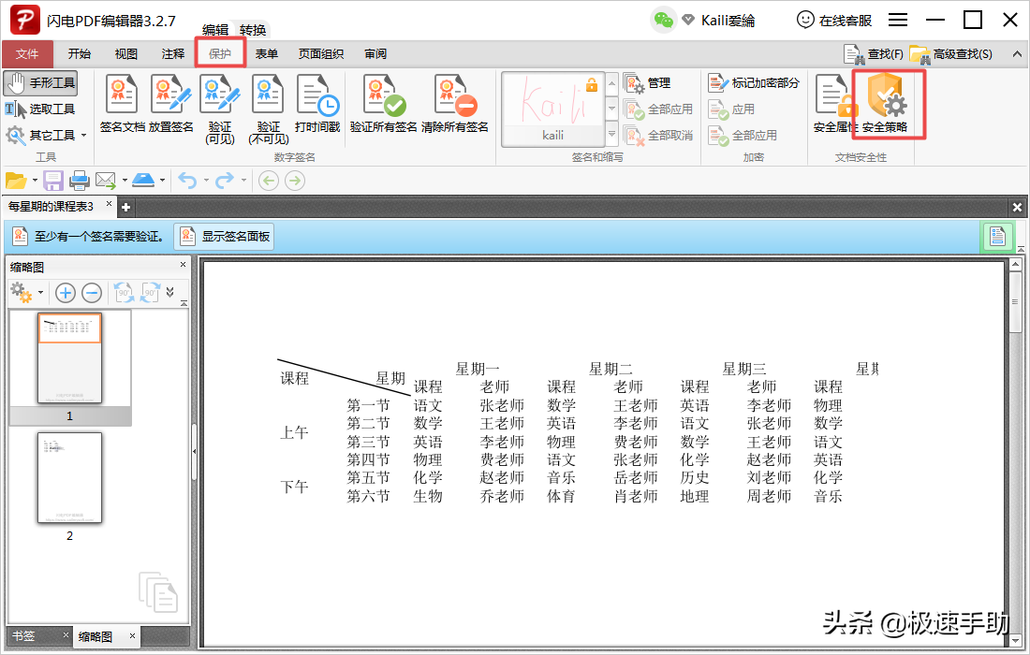Image resolution: width=1030 pixels, height=655 pixels.
Task: Click the redo arrow
Action: 226,180
